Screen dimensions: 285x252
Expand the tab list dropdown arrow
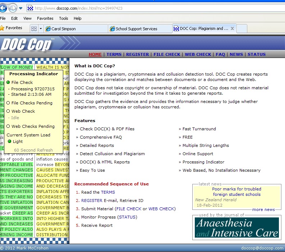(41, 28)
